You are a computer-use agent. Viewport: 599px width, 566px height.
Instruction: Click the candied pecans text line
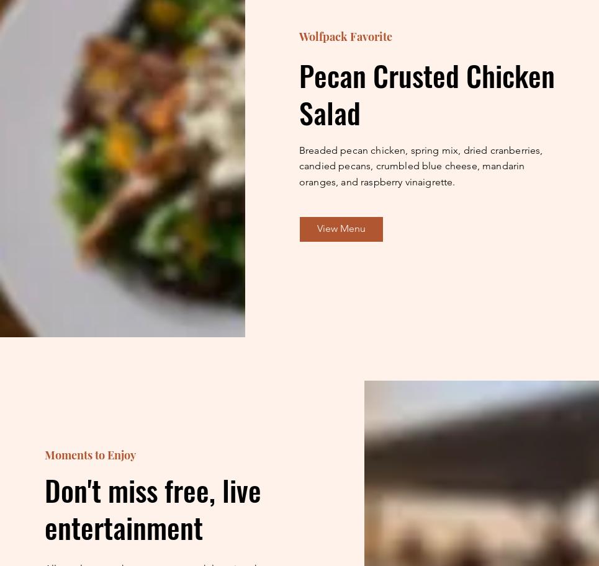click(412, 167)
